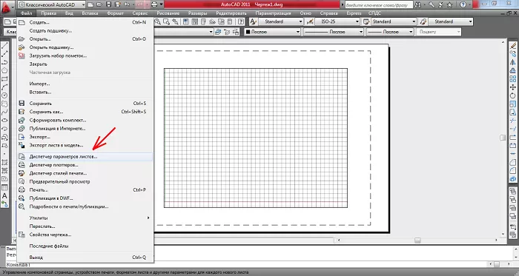Image resolution: width=519 pixels, height=276 pixels.
Task: Click the horizontal scrollbar thumb below drawing
Action: pos(417,240)
